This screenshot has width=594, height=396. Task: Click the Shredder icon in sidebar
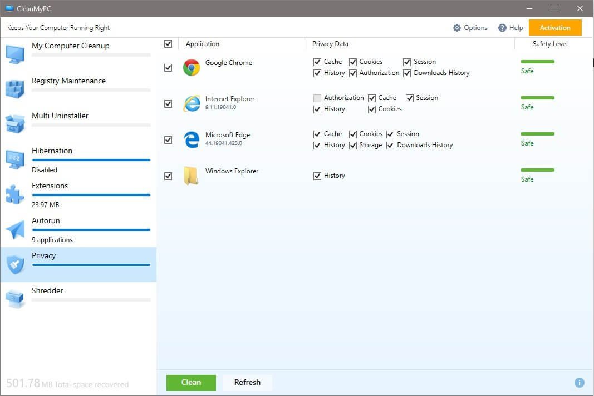(x=15, y=299)
